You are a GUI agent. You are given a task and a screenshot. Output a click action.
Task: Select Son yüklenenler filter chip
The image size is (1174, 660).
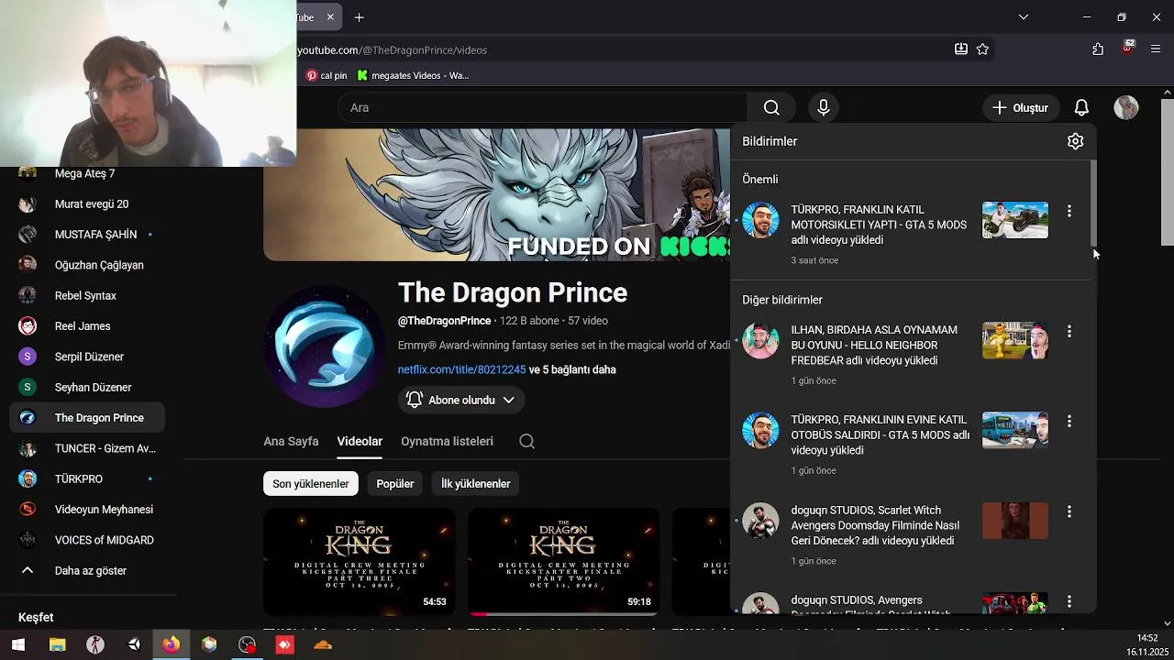click(x=311, y=483)
